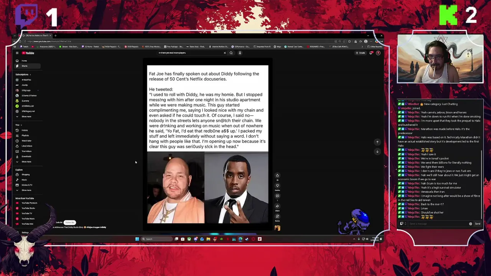Click the YouTube search magnifier button
The width and height of the screenshot is (491, 276).
pos(231,53)
